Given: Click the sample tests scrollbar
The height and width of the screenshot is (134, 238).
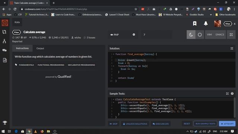Looking at the screenshot, I should point(235,108).
